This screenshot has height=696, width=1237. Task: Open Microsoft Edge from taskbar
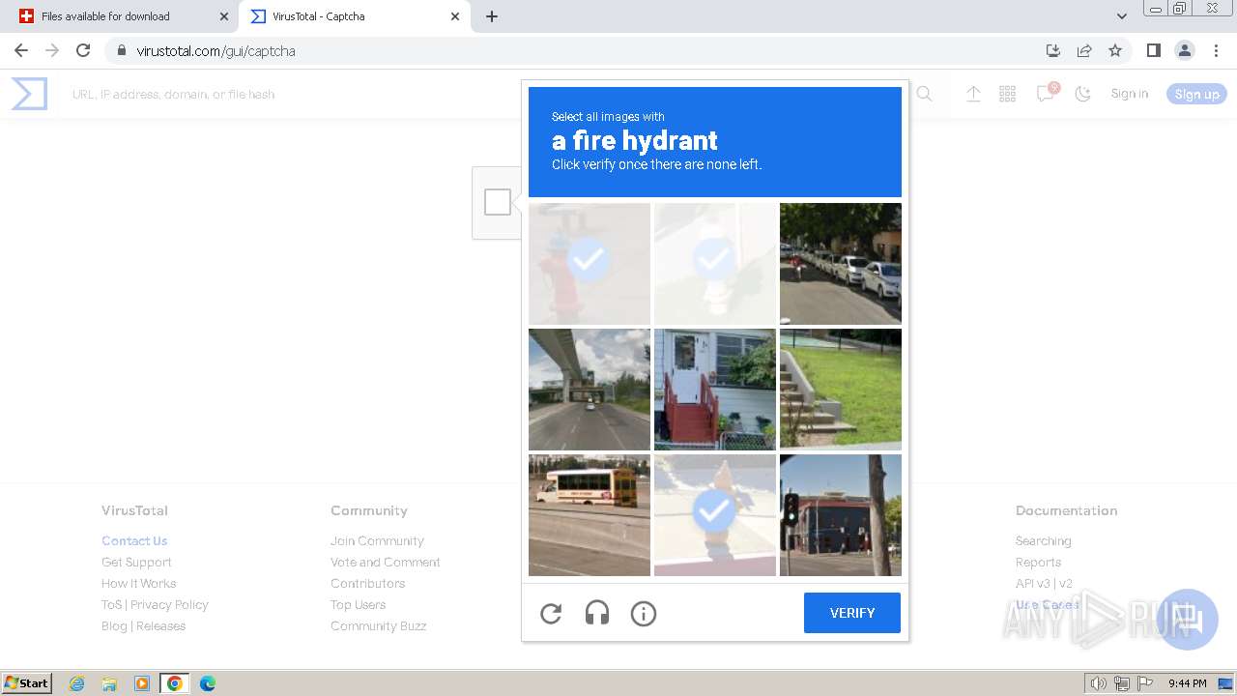207,683
